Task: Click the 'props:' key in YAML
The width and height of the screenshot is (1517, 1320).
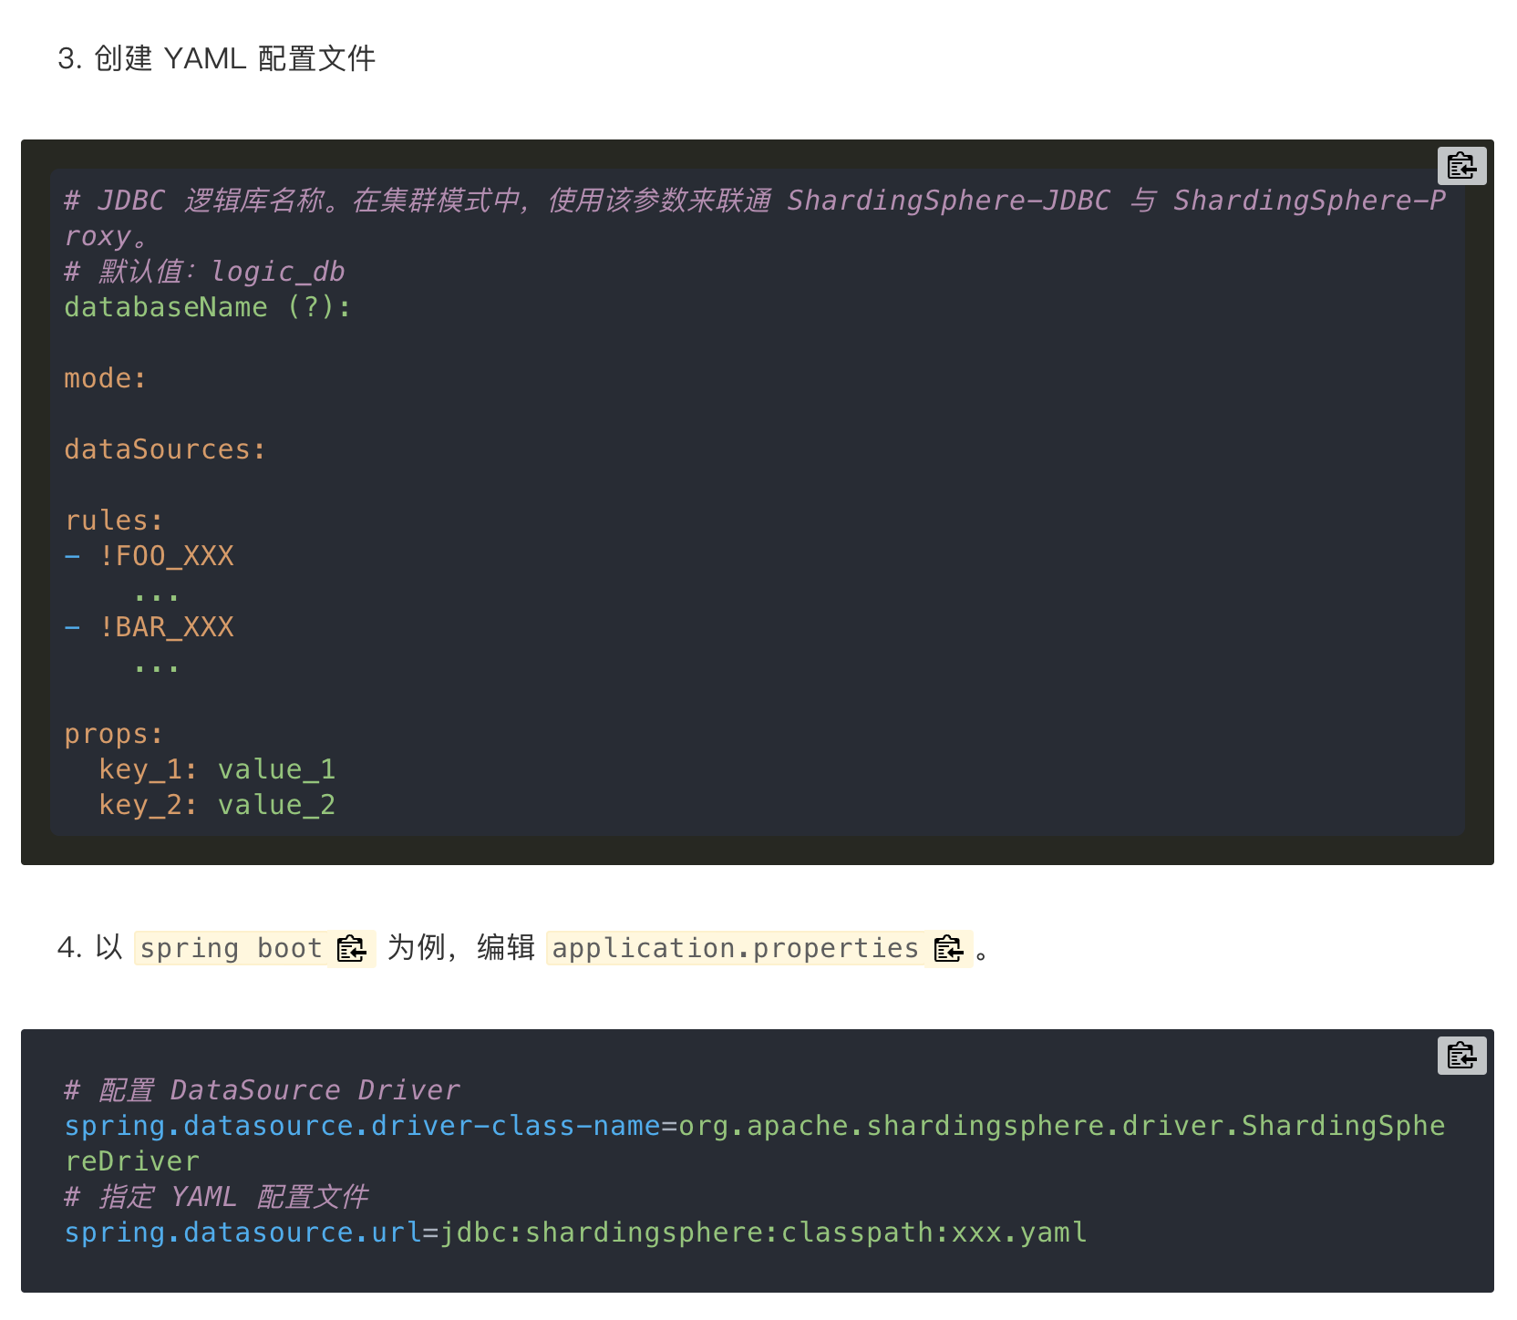Action: 114,734
